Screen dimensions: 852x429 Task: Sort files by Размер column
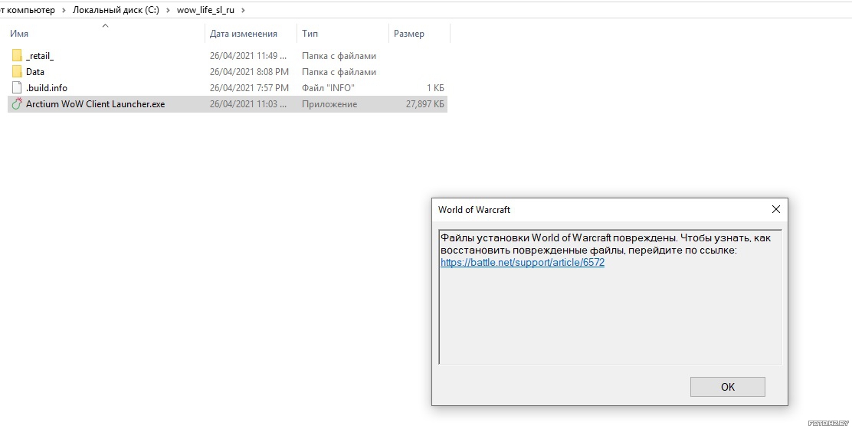coord(409,34)
